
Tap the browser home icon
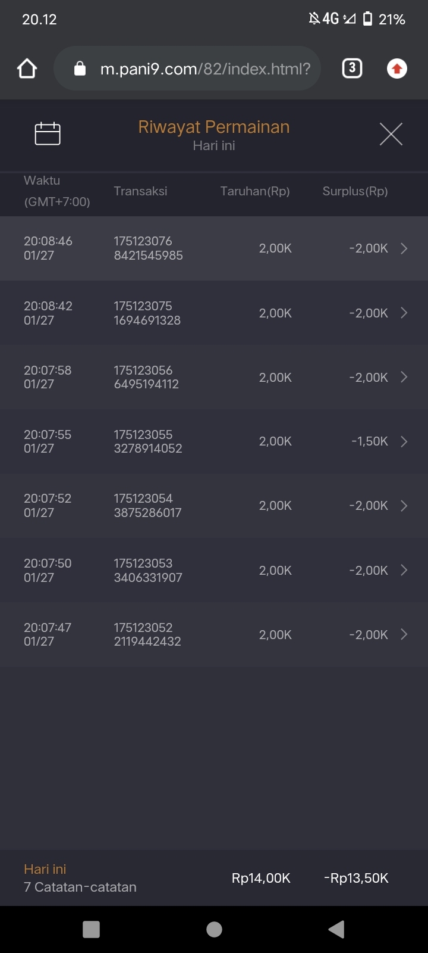[27, 69]
